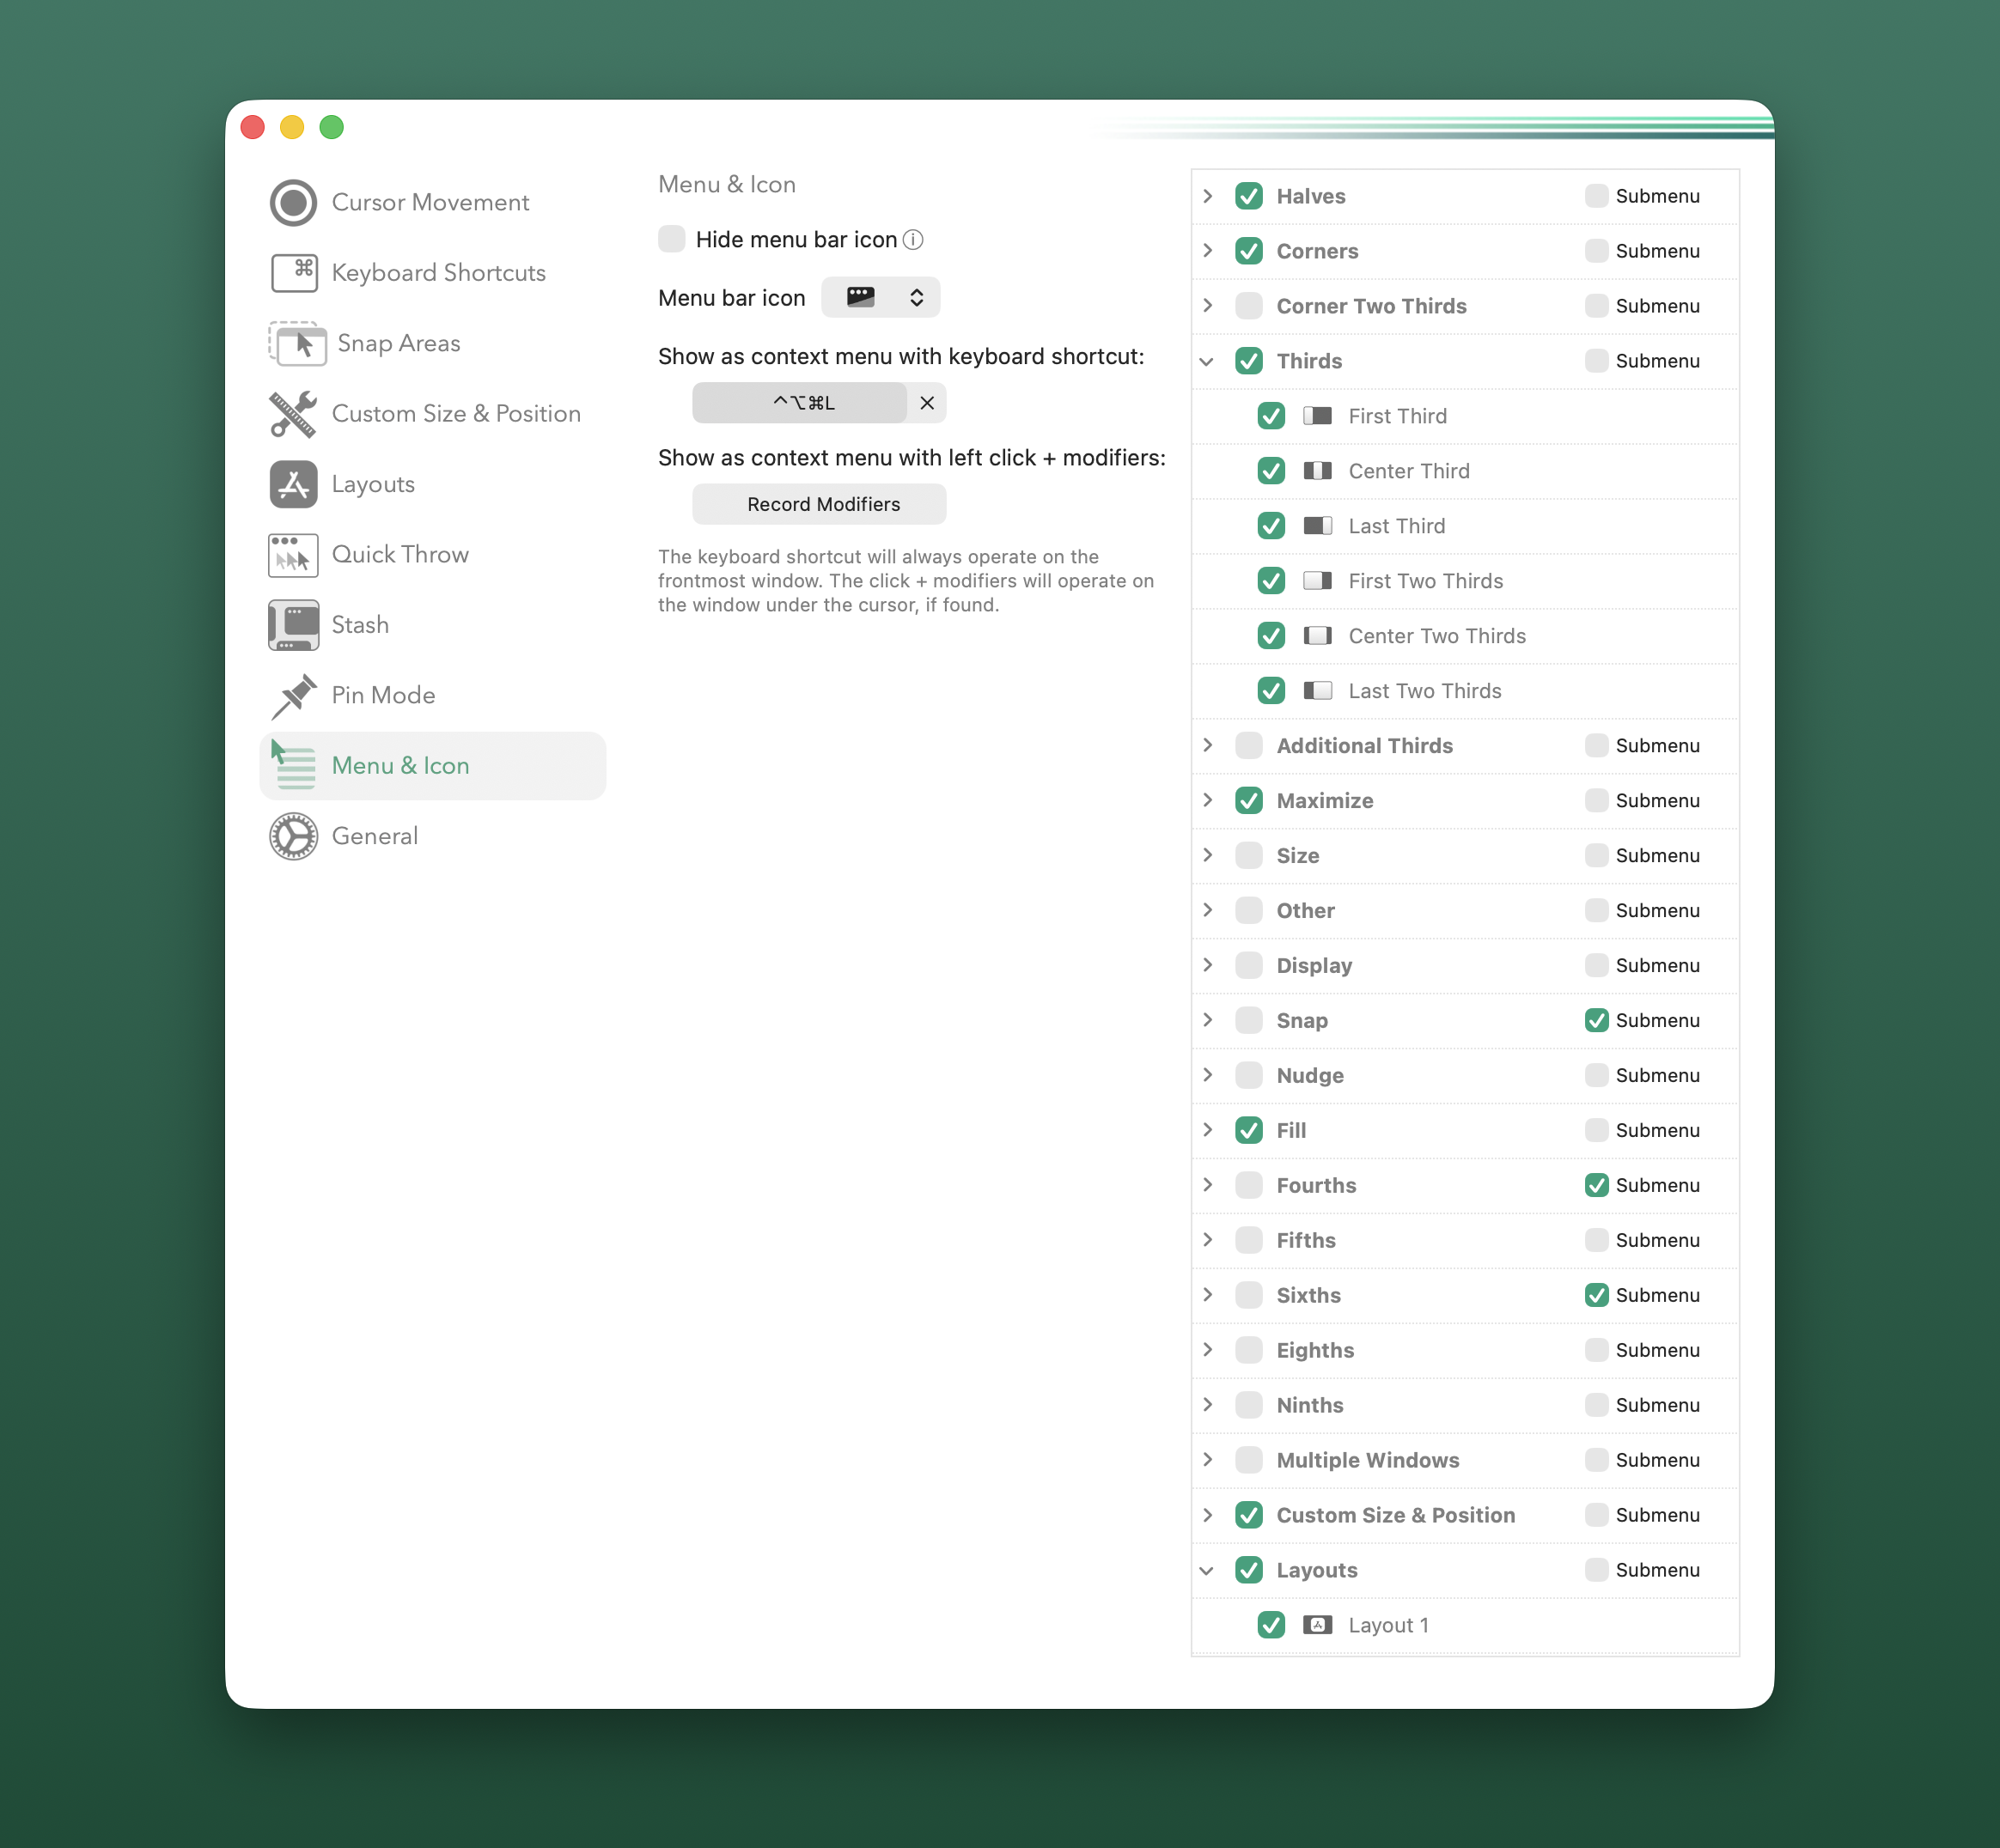Toggle the Fourths Submenu checkbox
The image size is (2000, 1848).
1597,1185
